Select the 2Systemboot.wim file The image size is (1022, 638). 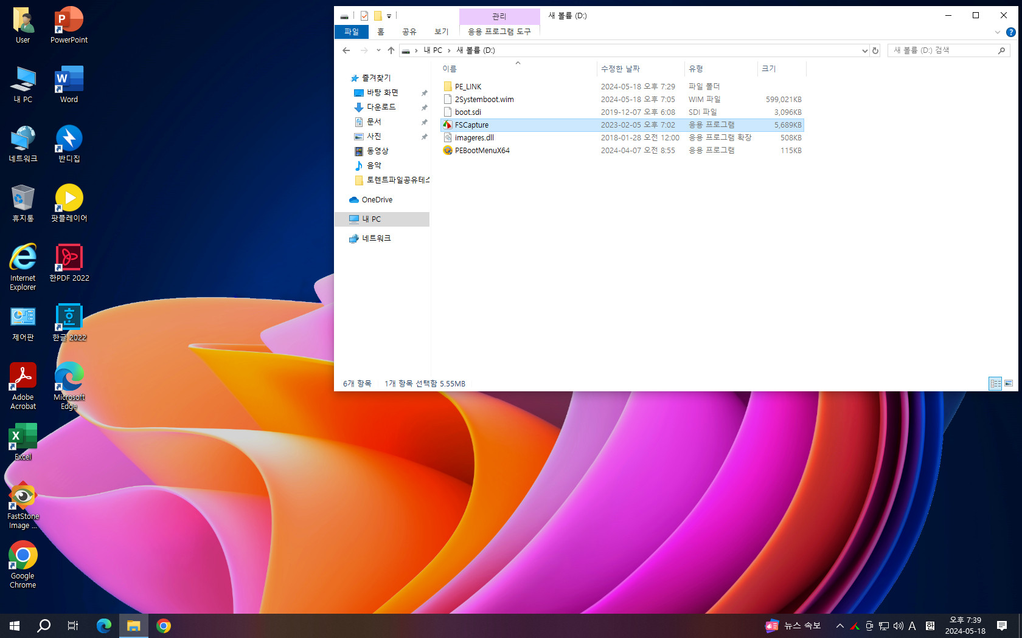click(x=622, y=99)
